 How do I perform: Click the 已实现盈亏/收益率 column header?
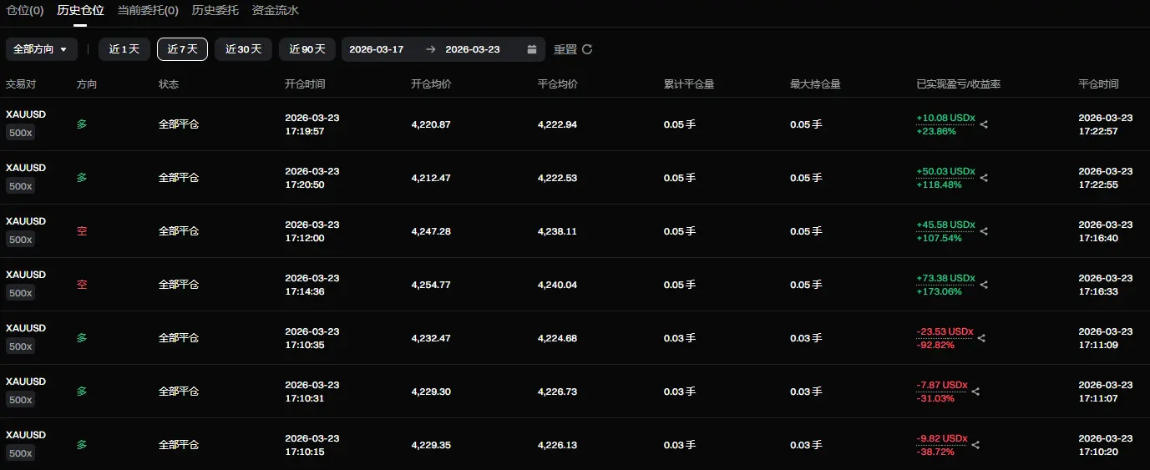pyautogui.click(x=959, y=84)
